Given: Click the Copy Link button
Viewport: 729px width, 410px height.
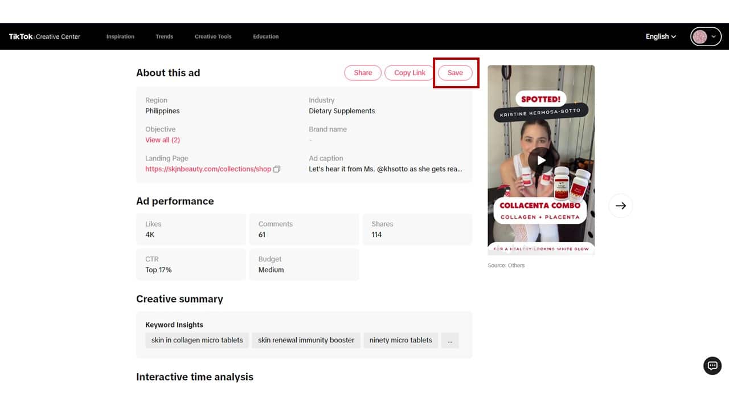Looking at the screenshot, I should [x=409, y=73].
